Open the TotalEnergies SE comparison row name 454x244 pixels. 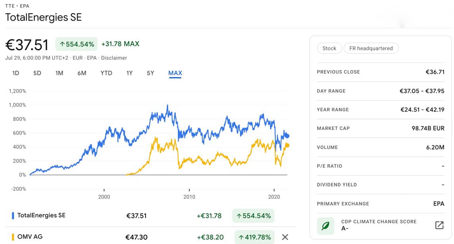click(x=41, y=215)
